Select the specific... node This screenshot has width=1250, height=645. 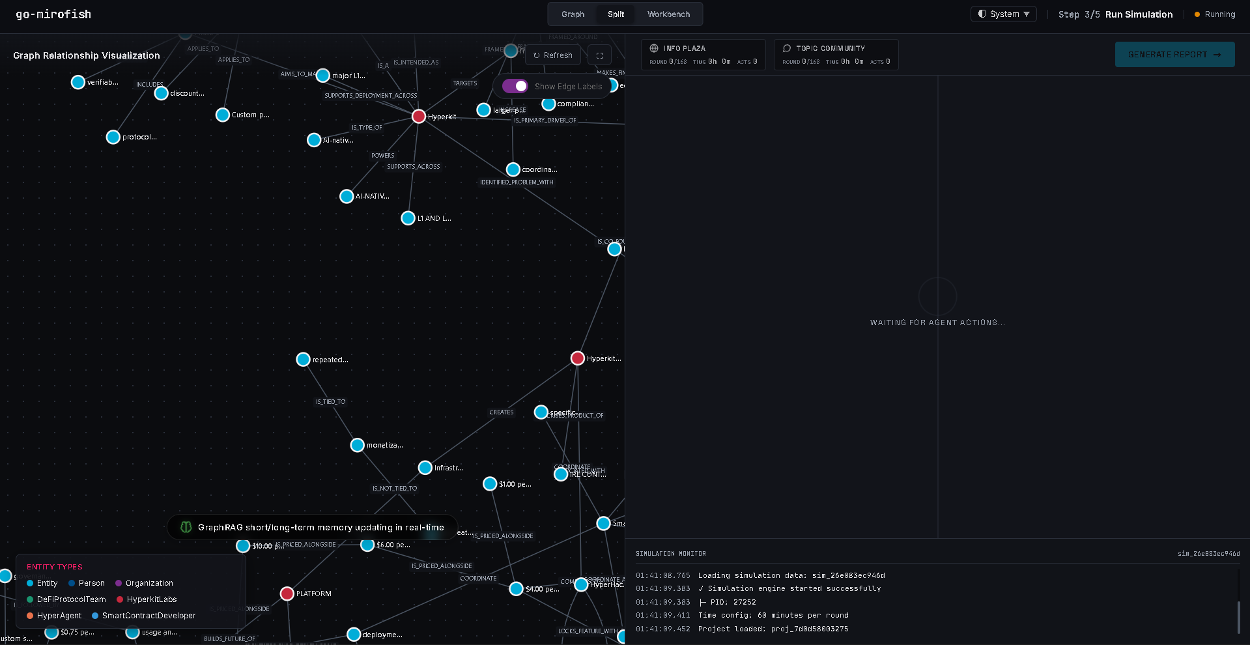tap(541, 412)
